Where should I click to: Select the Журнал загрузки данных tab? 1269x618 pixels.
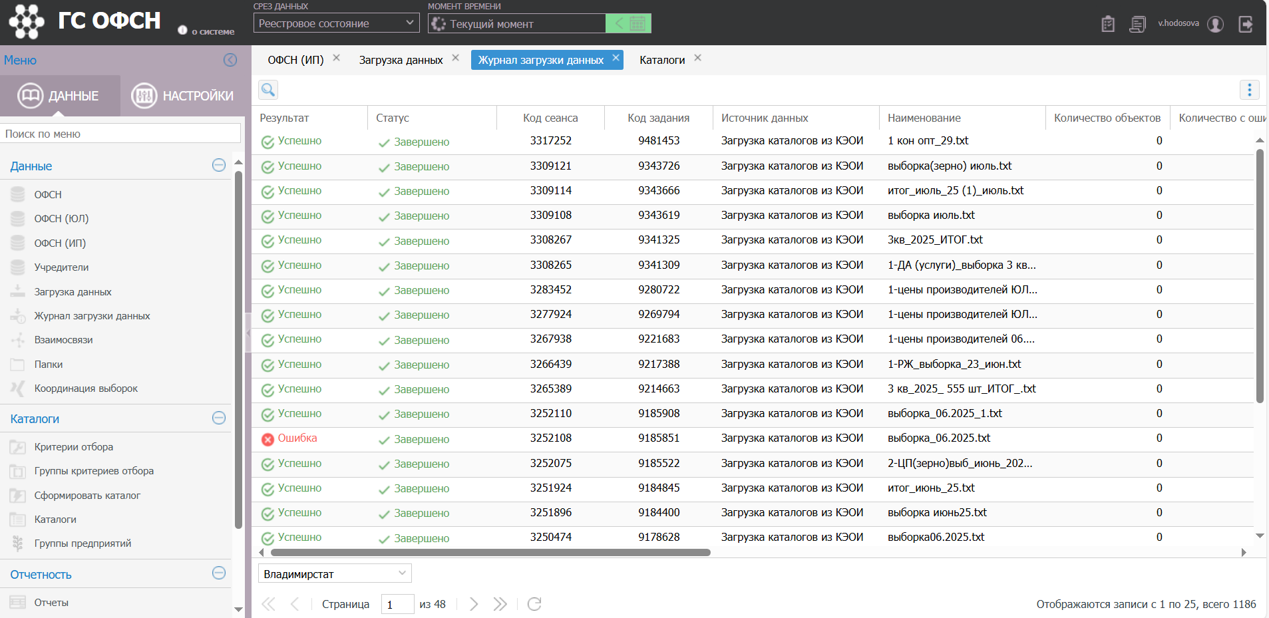coord(540,60)
